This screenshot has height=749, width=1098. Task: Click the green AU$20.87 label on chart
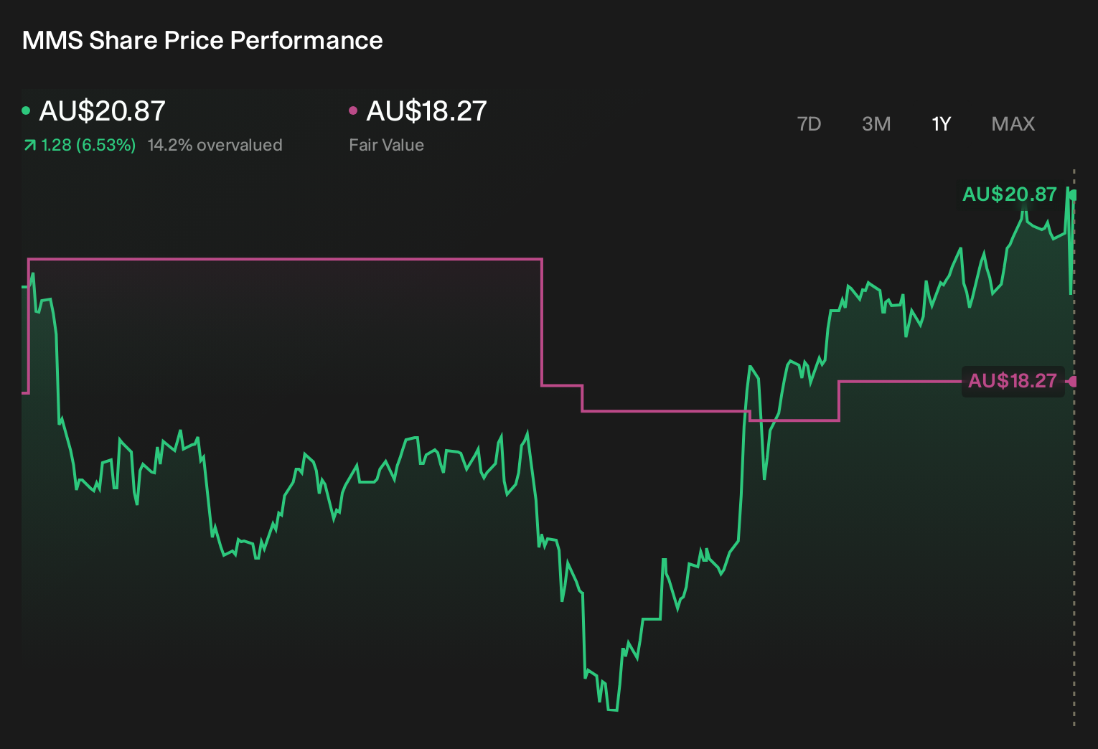(x=1009, y=194)
